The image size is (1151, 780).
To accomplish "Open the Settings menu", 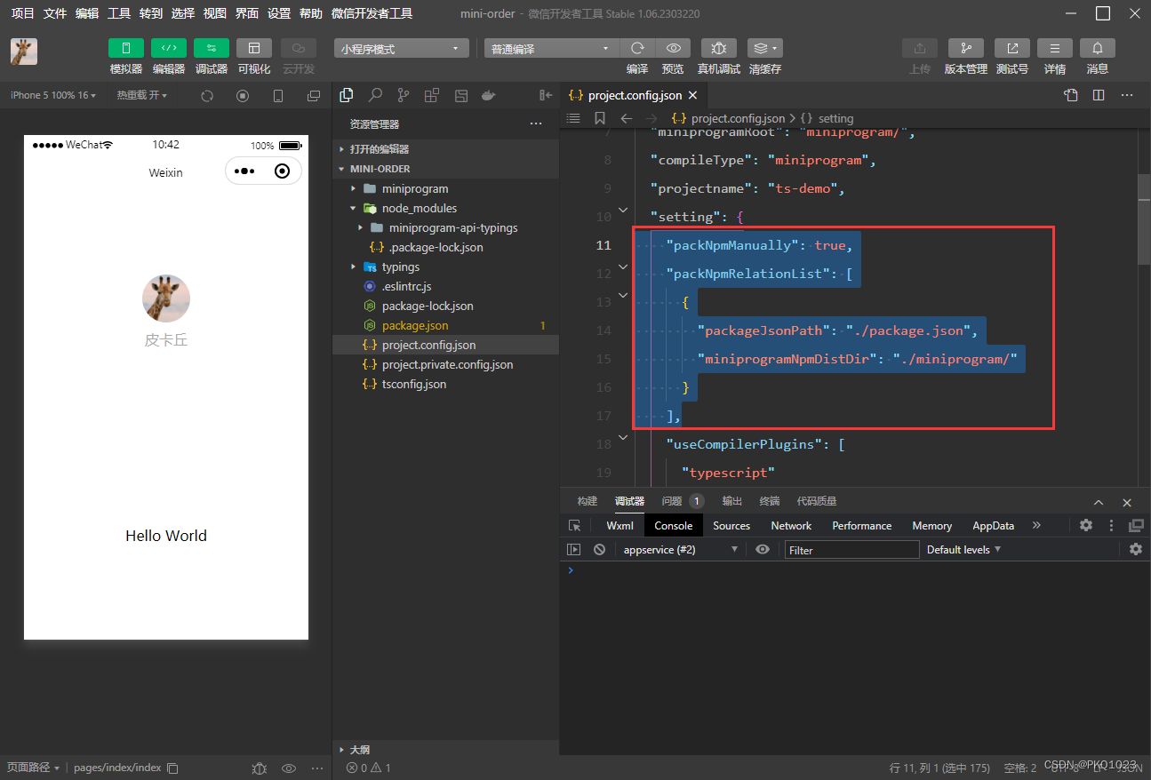I will (279, 13).
